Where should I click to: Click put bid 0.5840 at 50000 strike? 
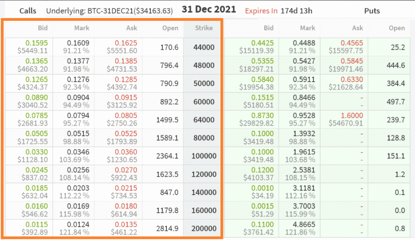[x=262, y=80]
